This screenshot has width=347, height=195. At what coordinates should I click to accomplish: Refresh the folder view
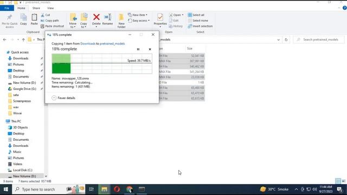click(x=286, y=40)
